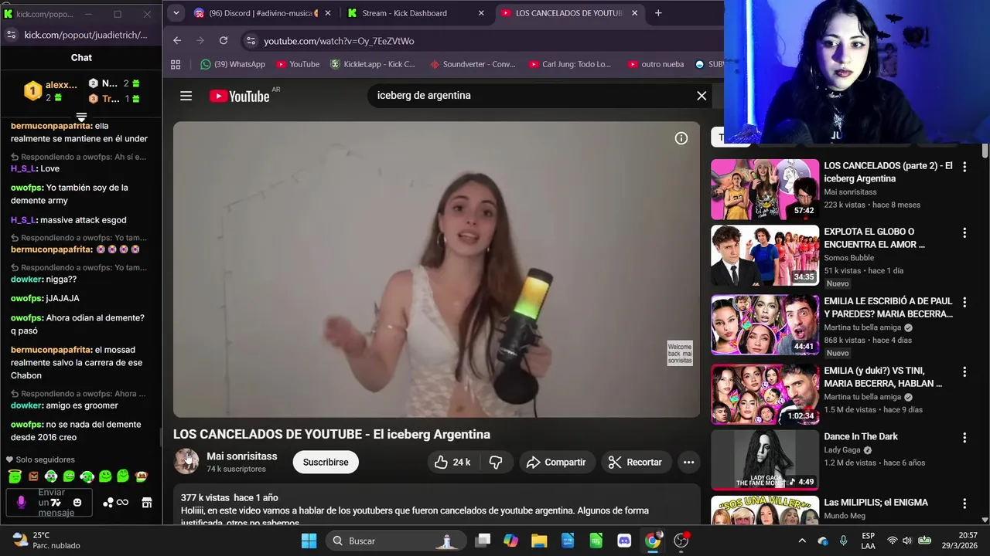Click the microphone icon in chat input
This screenshot has width=990, height=556.
pos(21,502)
